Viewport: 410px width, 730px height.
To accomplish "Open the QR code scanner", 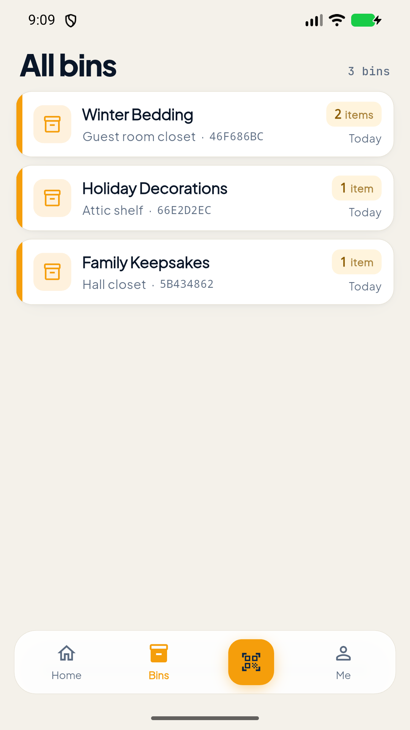I will pos(251,662).
